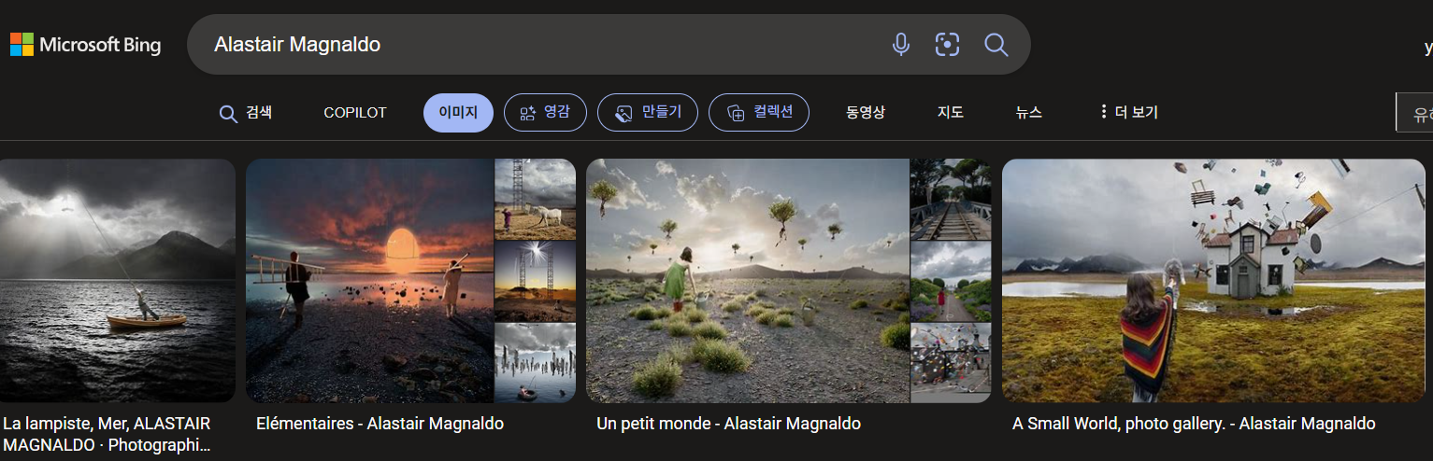
Task: Open the railway tracks side thumbnail
Action: coord(951,199)
